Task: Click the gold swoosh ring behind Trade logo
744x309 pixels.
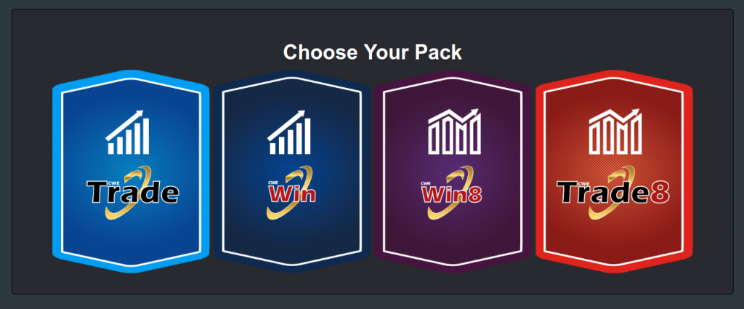Action: (129, 192)
